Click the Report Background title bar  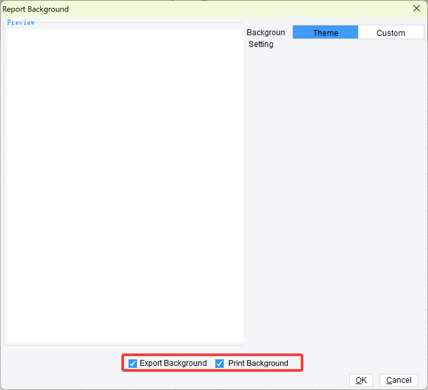(130, 9)
